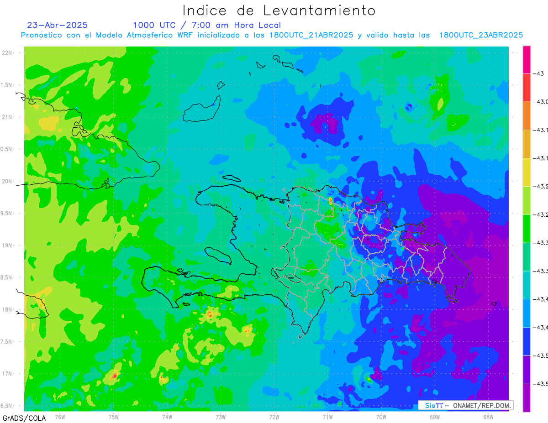Click the '68W' longitude label
This screenshot has width=548, height=423.
pos(488,417)
